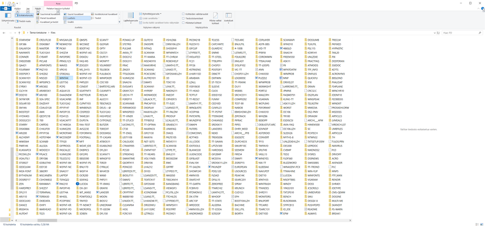485x227 pixels.
Task: Toggle the Tiedot-ruutu details pane
Action: pyautogui.click(x=23, y=21)
